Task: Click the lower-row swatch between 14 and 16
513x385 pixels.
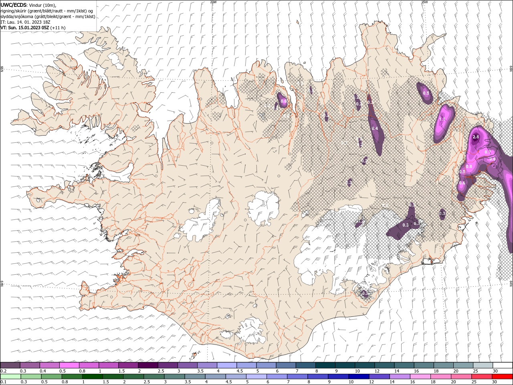Action: click(x=400, y=377)
